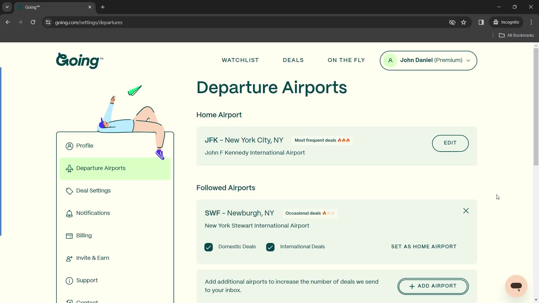Click the Deal Settings tag icon
This screenshot has width=539, height=303.
(69, 191)
